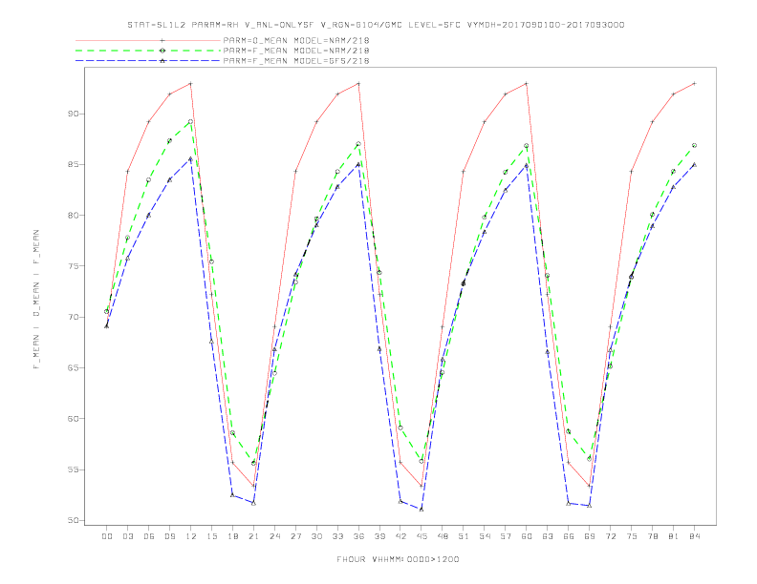Click x-axis tick label 78
The image size is (757, 584).
coord(653,536)
